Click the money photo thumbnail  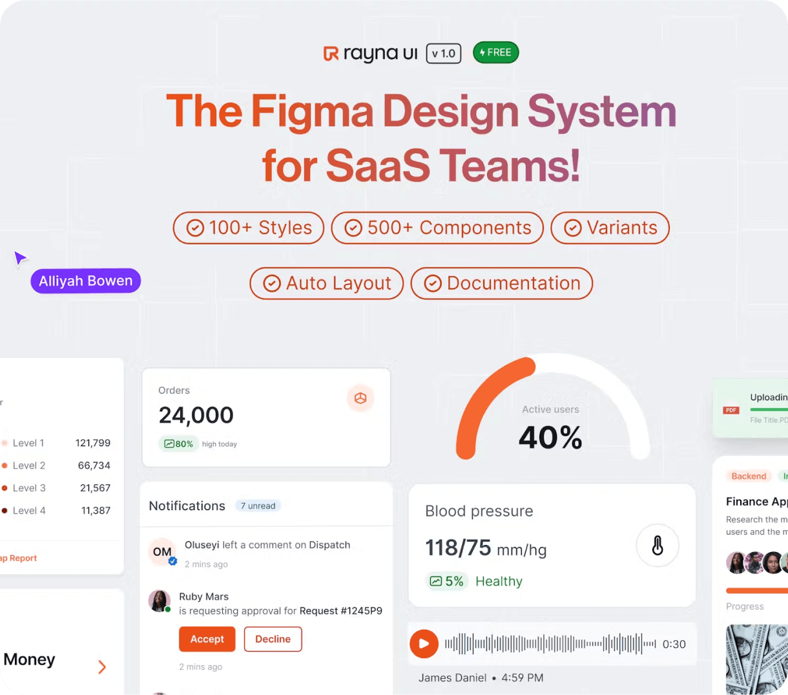[x=757, y=659]
